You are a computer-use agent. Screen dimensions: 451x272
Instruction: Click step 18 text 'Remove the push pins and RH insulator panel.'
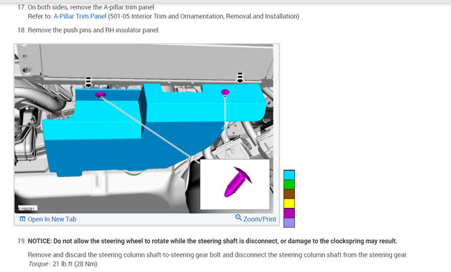coord(94,31)
